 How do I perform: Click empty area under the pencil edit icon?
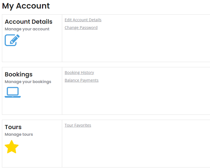32,54
